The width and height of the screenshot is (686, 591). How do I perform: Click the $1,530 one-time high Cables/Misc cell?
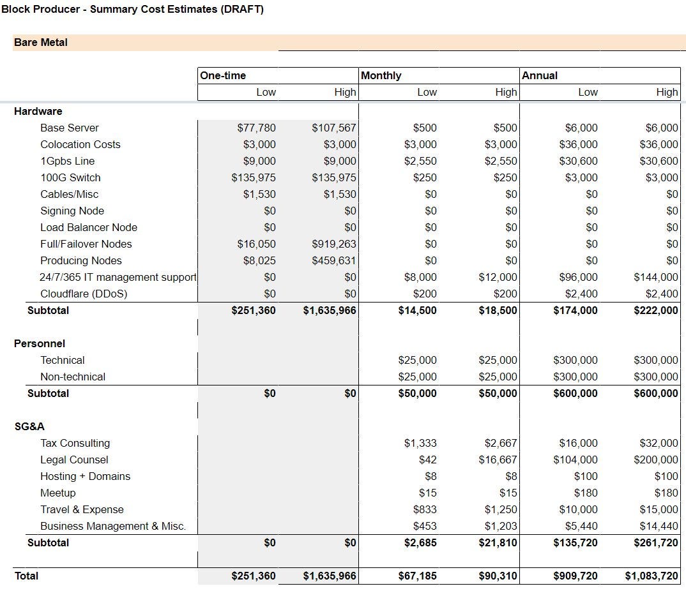340,194
